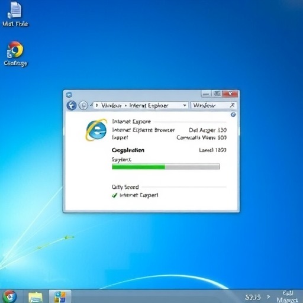Click 'Comcalls Wiew 800' value
Screen dimensions: 303x303
point(201,137)
